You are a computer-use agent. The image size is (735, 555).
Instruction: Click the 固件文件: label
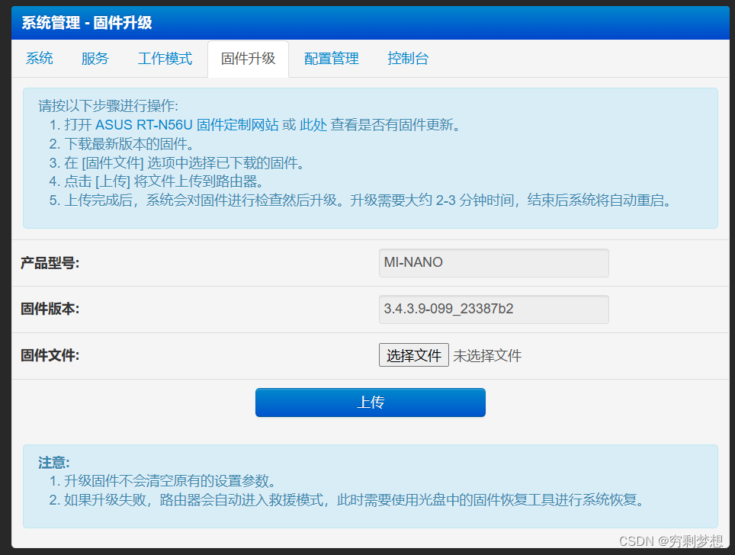tap(50, 355)
